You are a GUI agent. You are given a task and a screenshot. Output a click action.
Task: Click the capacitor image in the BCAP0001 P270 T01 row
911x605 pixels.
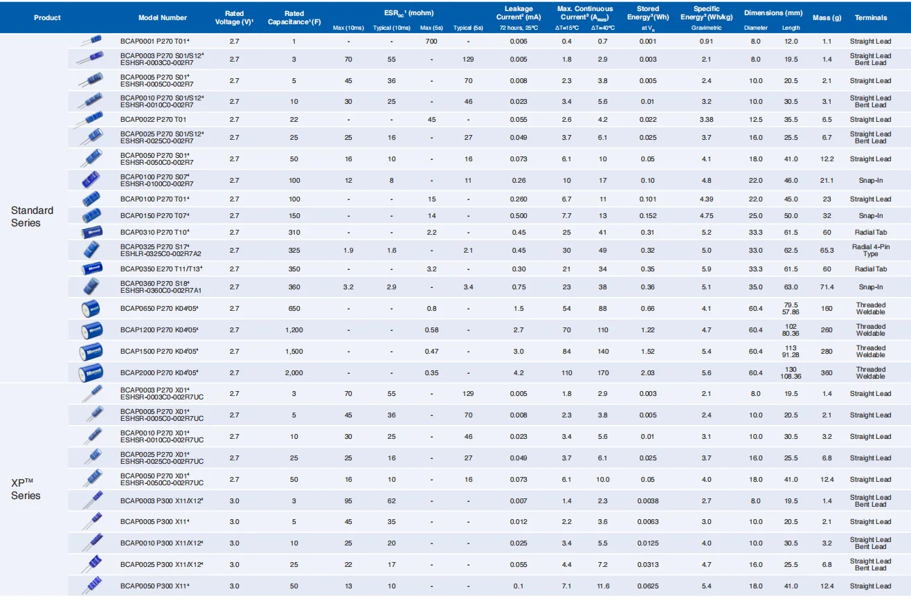(92, 42)
